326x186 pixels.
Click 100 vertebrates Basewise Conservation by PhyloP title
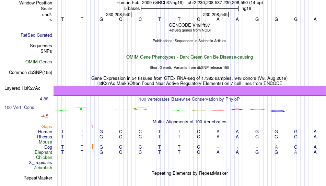189,99
